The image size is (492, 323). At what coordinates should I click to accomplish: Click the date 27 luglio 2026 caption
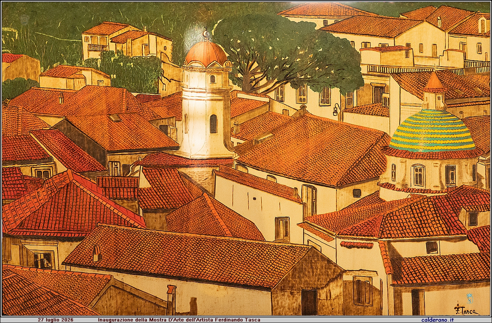(56, 320)
